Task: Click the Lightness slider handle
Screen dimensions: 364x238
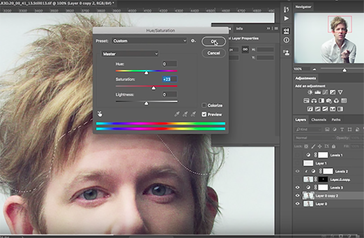Action: (146, 103)
